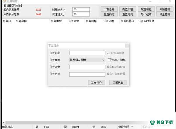Close the main 任务服务 window
Image resolution: width=176 pixels, height=129 pixels.
[x=170, y=1]
